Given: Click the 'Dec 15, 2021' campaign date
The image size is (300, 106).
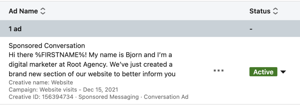Looking at the screenshot, I should [101, 90].
